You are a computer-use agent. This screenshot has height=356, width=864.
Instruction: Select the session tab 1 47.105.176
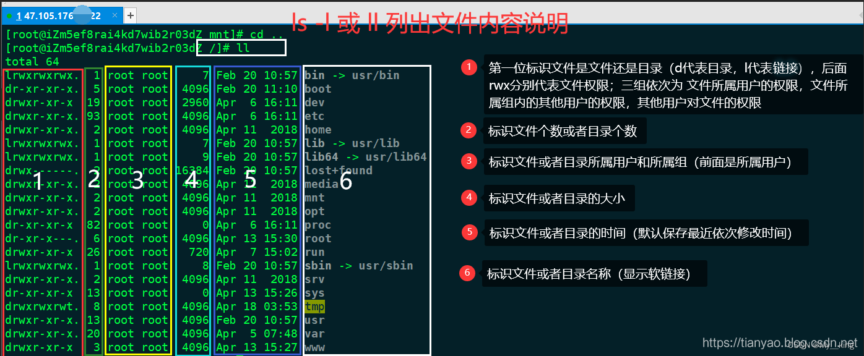pyautogui.click(x=61, y=15)
